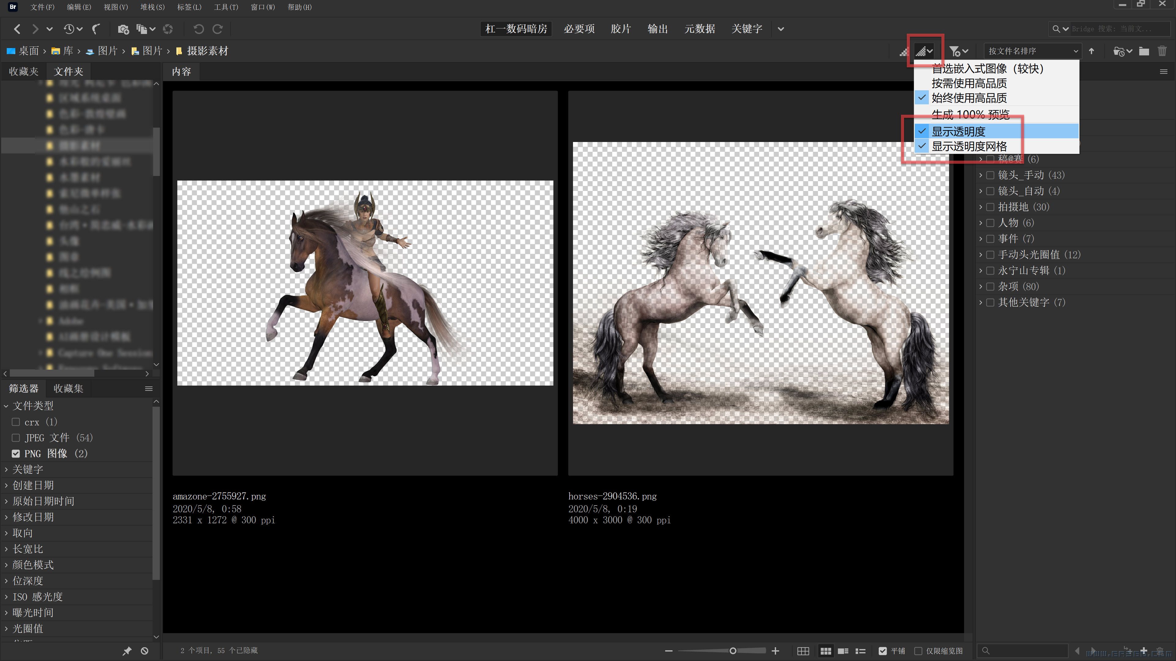Viewport: 1176px width, 661px height.
Task: Expand the 拍摄地 keyword group
Action: [x=981, y=207]
